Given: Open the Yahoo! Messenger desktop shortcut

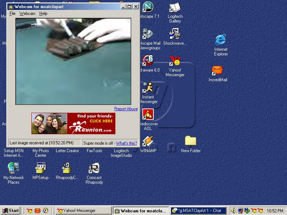Looking at the screenshot, I should coord(175,61).
